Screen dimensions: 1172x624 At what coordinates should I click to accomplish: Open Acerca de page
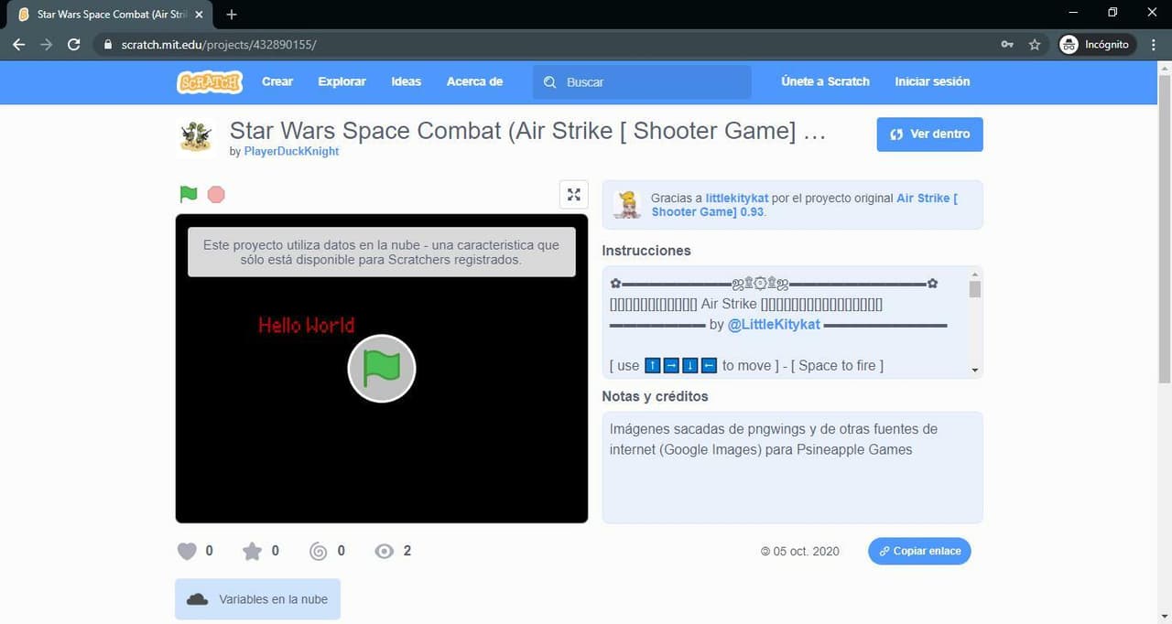[474, 81]
